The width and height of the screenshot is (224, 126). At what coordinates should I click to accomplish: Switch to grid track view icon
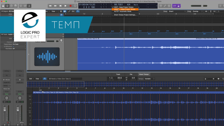61,11
